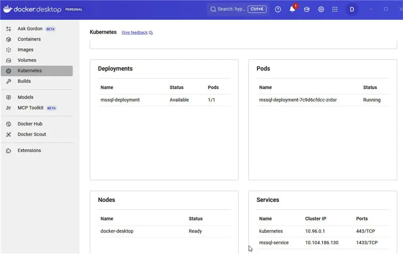The image size is (403, 254).
Task: Click the Kubernetes wheel icon
Action: (x=9, y=71)
